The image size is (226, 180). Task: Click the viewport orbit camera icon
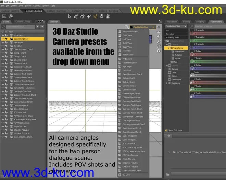click(159, 32)
